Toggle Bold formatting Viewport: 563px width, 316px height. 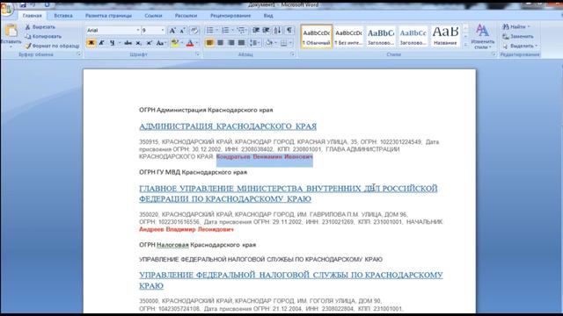(91, 43)
